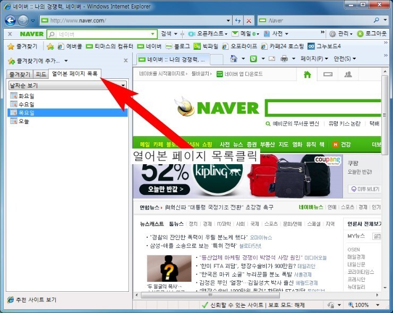393x313 pixels.
Task: Switch to the 피드 sidebar tab
Action: [x=41, y=74]
